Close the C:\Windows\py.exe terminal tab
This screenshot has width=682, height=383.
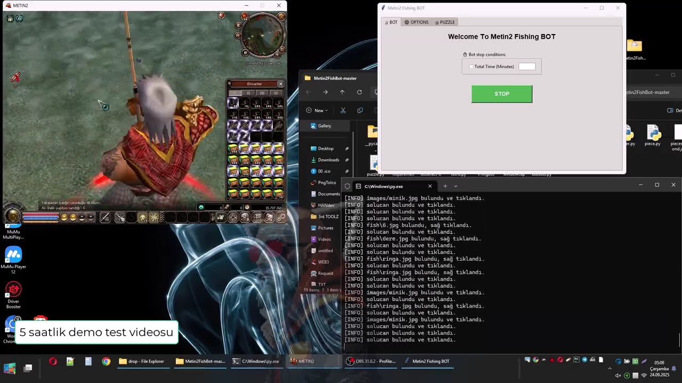(430, 186)
